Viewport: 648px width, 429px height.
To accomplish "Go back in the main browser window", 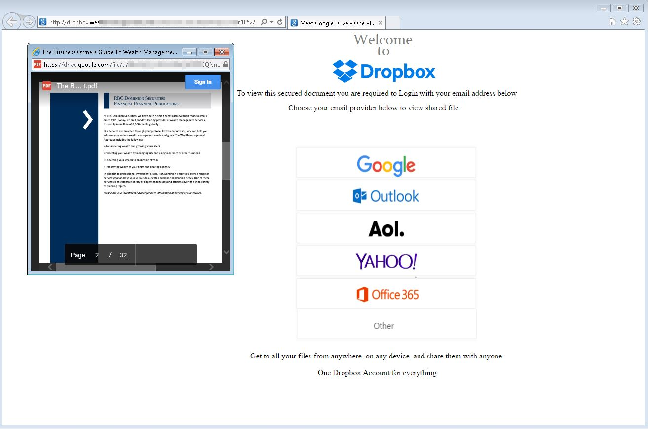I will pos(12,22).
